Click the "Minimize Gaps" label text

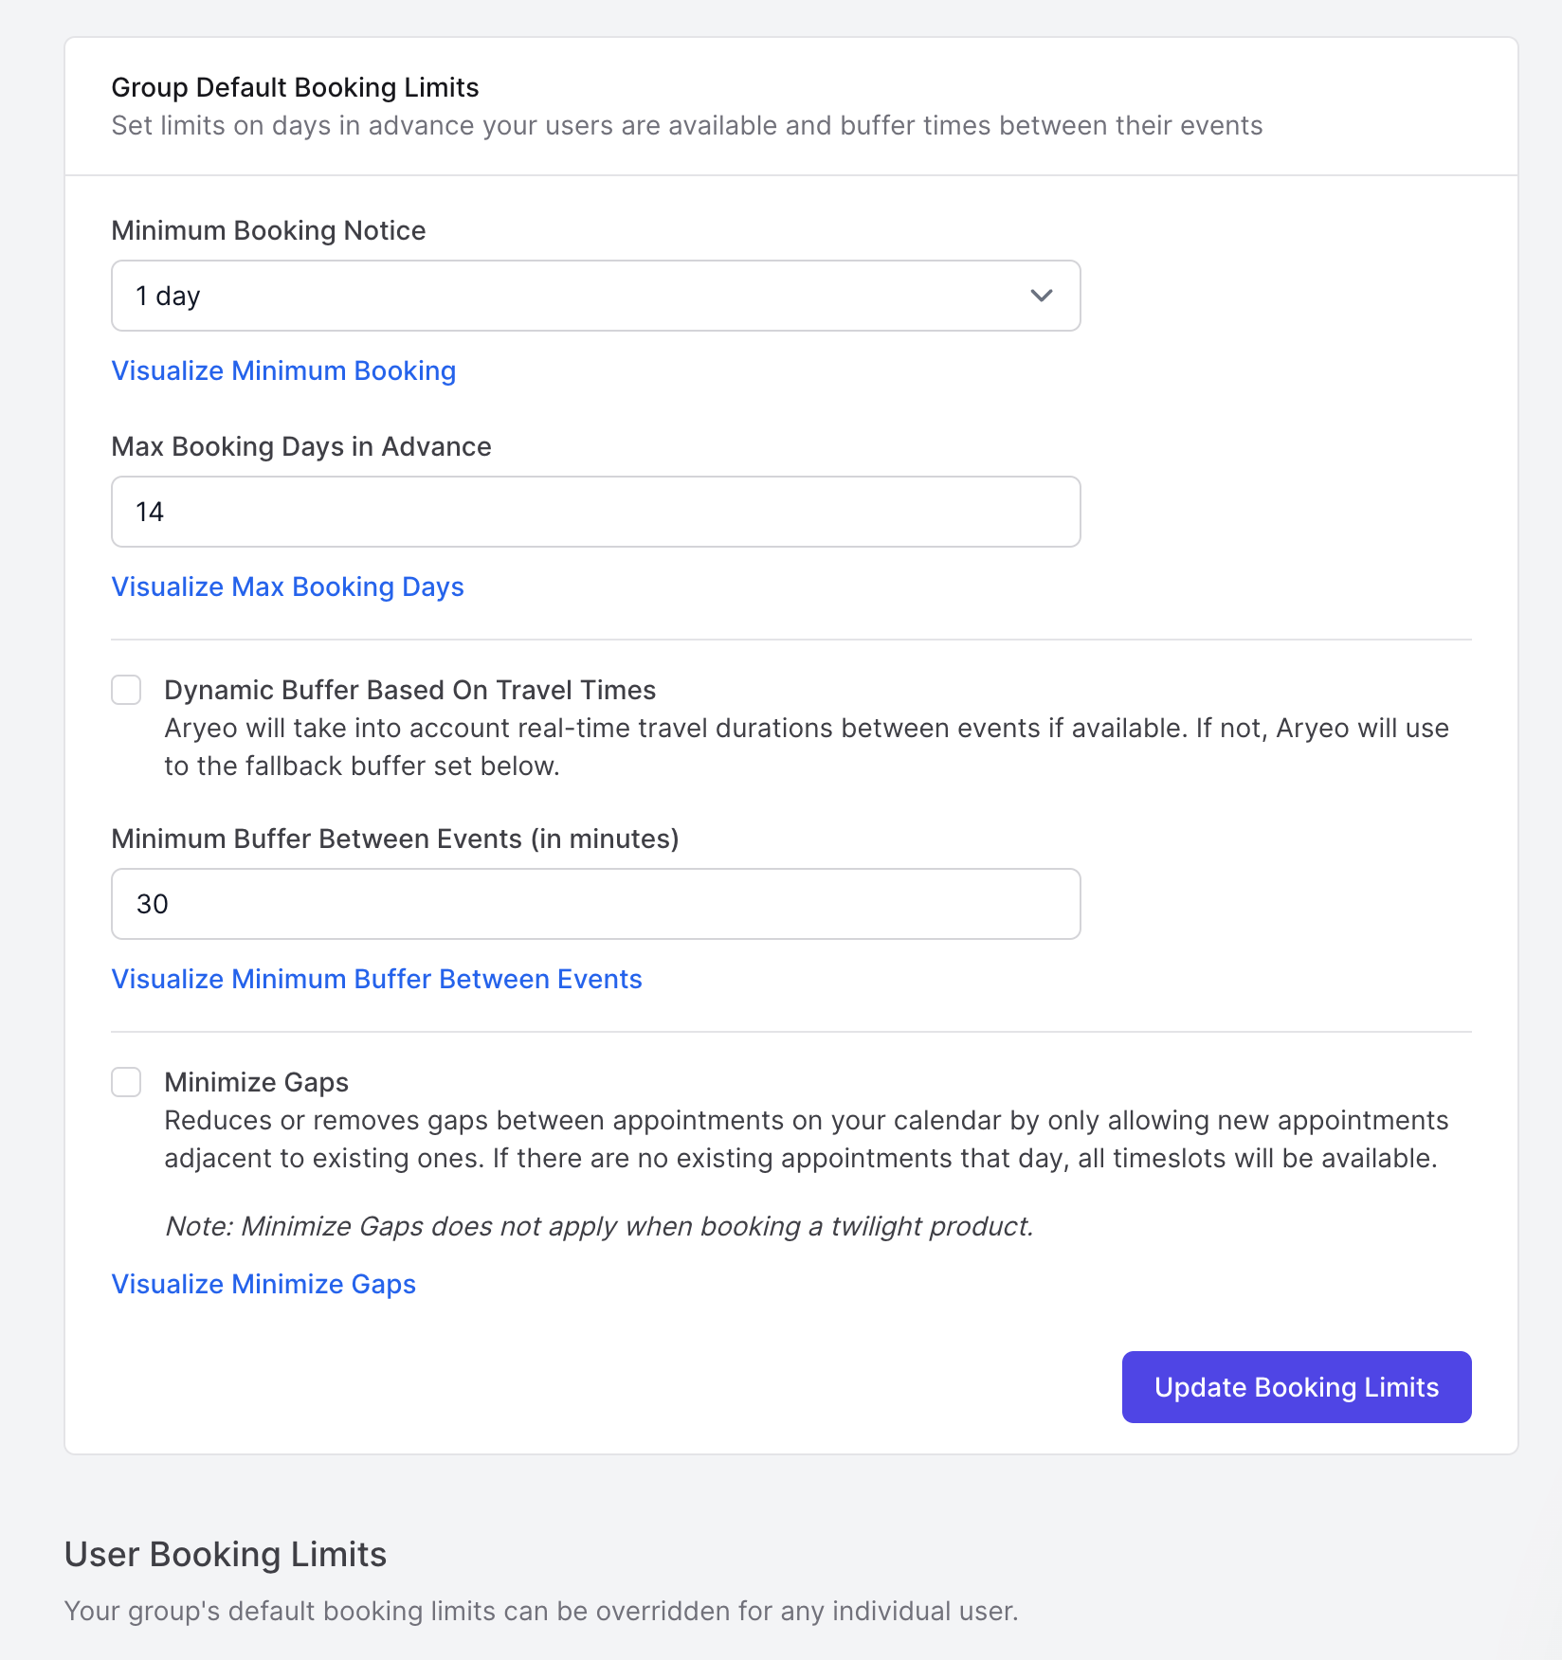click(256, 1082)
